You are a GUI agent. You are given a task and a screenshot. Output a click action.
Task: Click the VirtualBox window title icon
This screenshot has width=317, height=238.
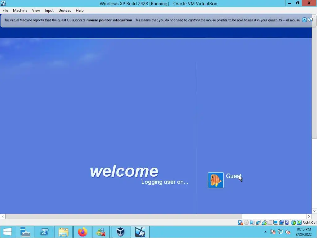pyautogui.click(x=3, y=3)
